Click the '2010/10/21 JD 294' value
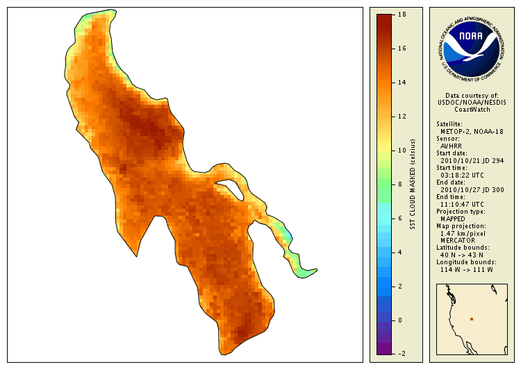Viewport: 521px width, 369px height. pos(472,161)
